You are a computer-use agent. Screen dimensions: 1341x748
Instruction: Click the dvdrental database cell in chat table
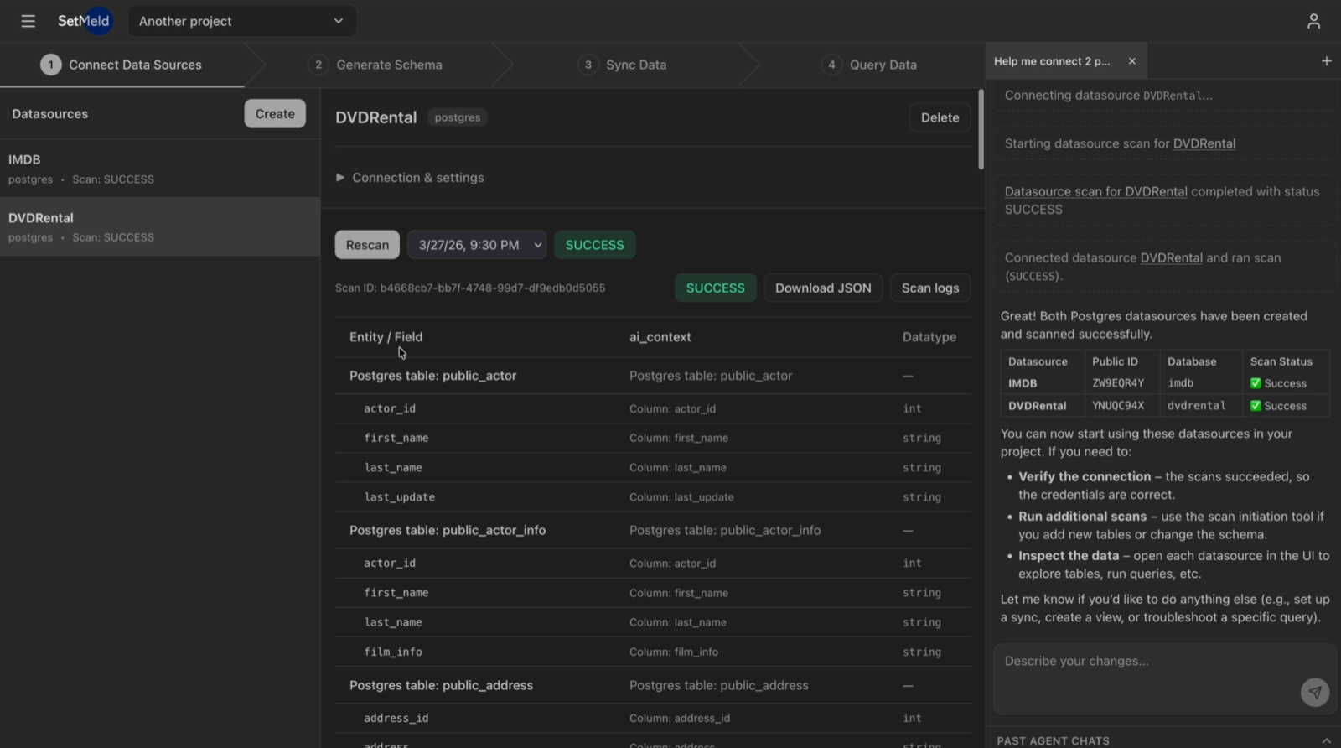1196,405
